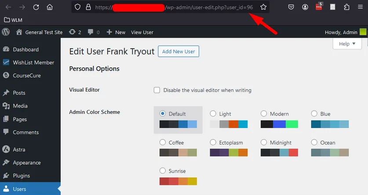
Task: Click the Ectoplasm scheme color palette
Action: pos(229,152)
